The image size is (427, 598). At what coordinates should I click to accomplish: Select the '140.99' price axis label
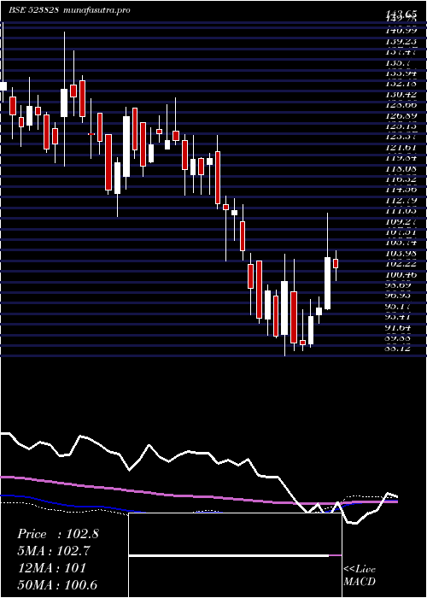click(x=401, y=32)
